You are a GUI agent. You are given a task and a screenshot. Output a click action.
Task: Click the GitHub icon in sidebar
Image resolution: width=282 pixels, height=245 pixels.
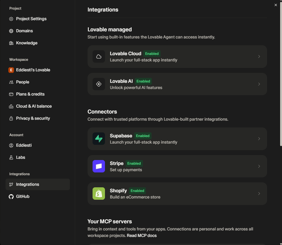pos(11,196)
